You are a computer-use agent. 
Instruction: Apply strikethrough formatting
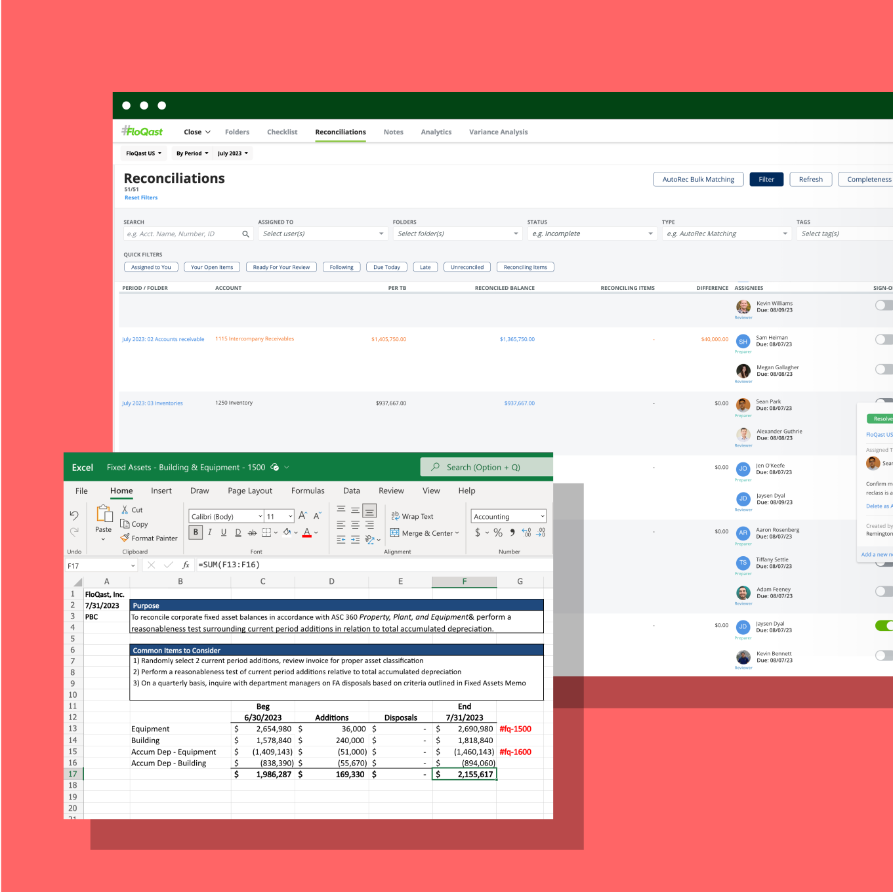[x=252, y=533]
